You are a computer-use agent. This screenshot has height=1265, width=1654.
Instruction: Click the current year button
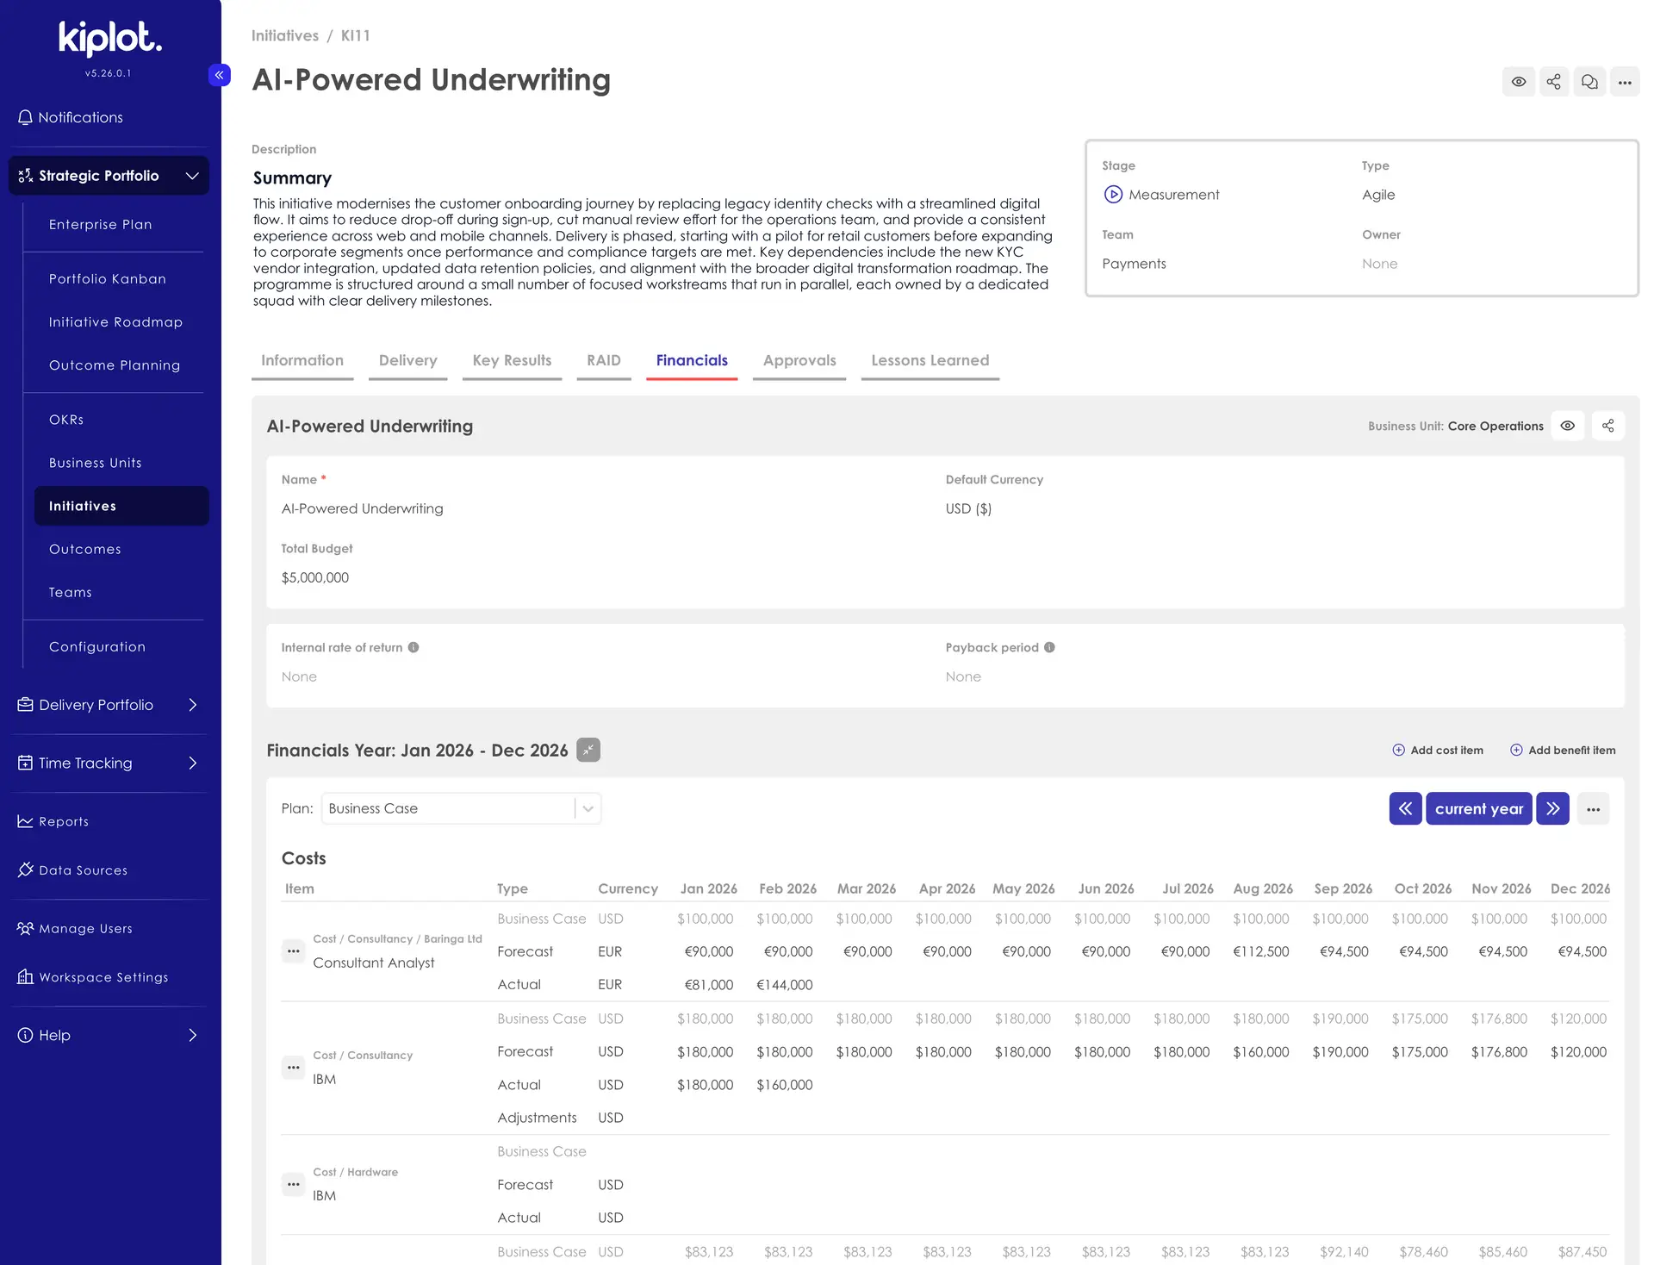(1479, 808)
